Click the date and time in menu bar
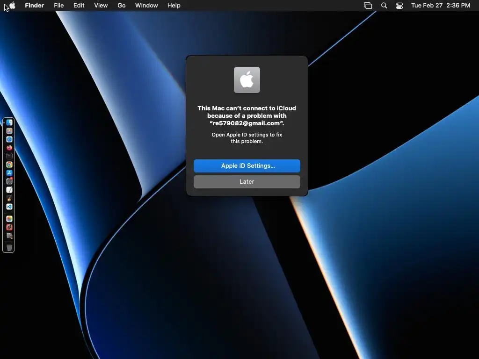The height and width of the screenshot is (359, 479). pyautogui.click(x=441, y=6)
